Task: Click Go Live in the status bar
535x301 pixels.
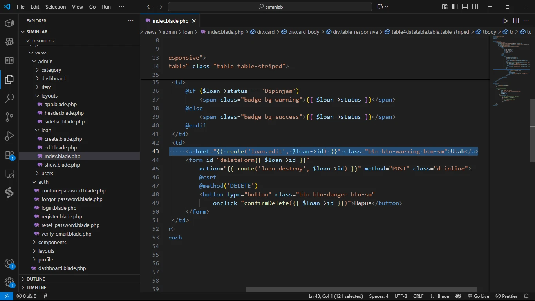Action: coord(478,296)
